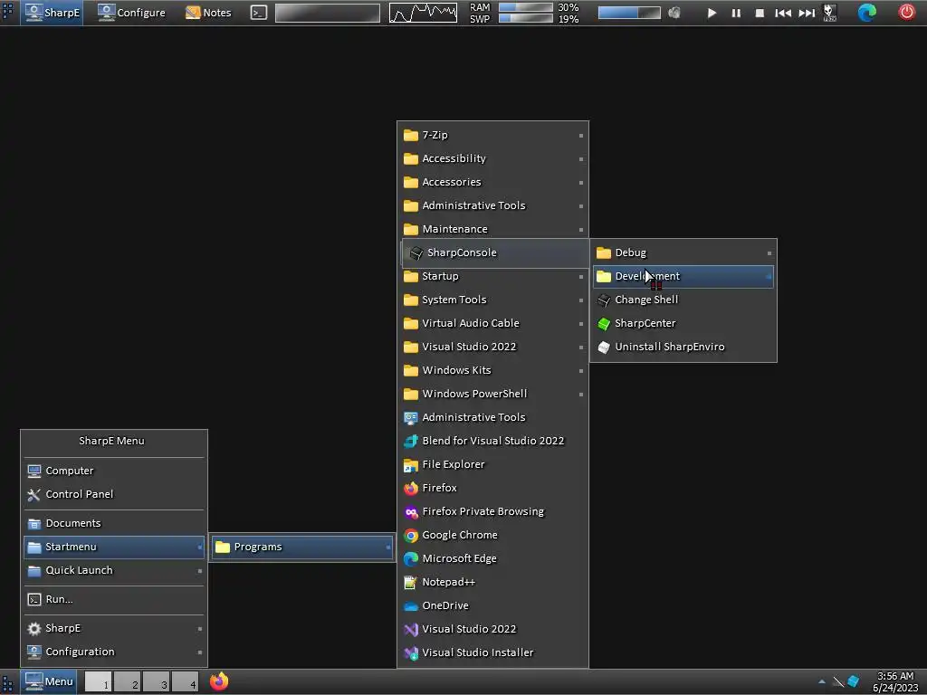Expand the Maintenance folder arrow
Screen dimensions: 927x695
581,229
